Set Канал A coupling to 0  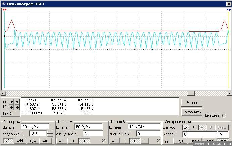73,141
